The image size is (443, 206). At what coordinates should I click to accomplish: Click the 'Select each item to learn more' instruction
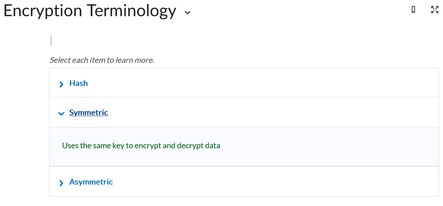(102, 60)
